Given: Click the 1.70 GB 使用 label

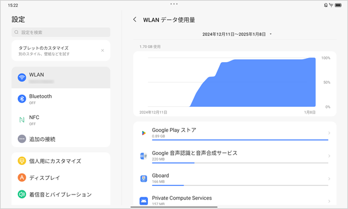Looking at the screenshot, I should (x=150, y=46).
